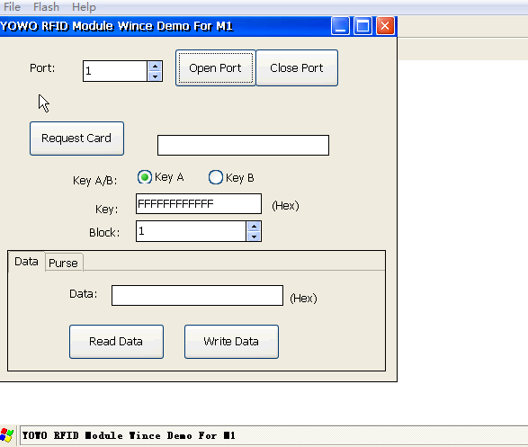Close the YOWO RFID demo window
Image resolution: width=528 pixels, height=447 pixels.
(385, 26)
